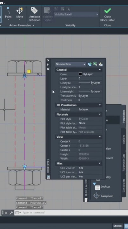Click the Linetype ByLayer value
This screenshot has width=128, height=229.
(90, 83)
